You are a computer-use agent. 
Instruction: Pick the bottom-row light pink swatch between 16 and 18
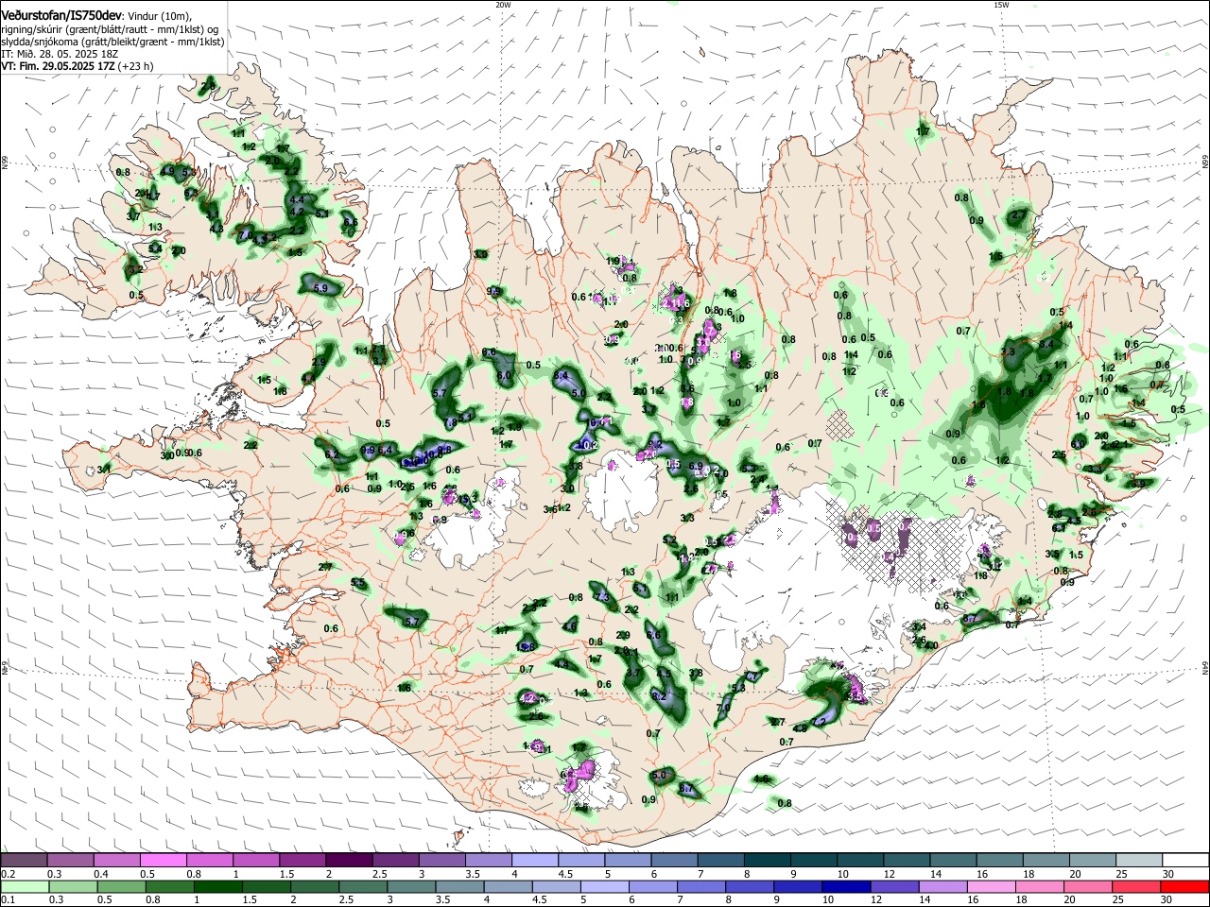pos(990,886)
